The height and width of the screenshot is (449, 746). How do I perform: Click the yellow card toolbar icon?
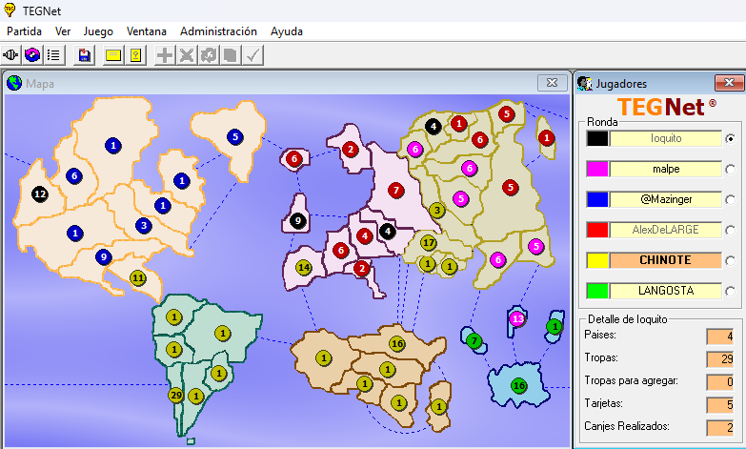[x=113, y=55]
